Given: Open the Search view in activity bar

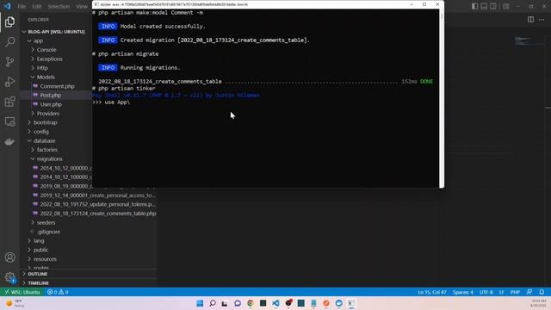Looking at the screenshot, I should (x=9, y=42).
